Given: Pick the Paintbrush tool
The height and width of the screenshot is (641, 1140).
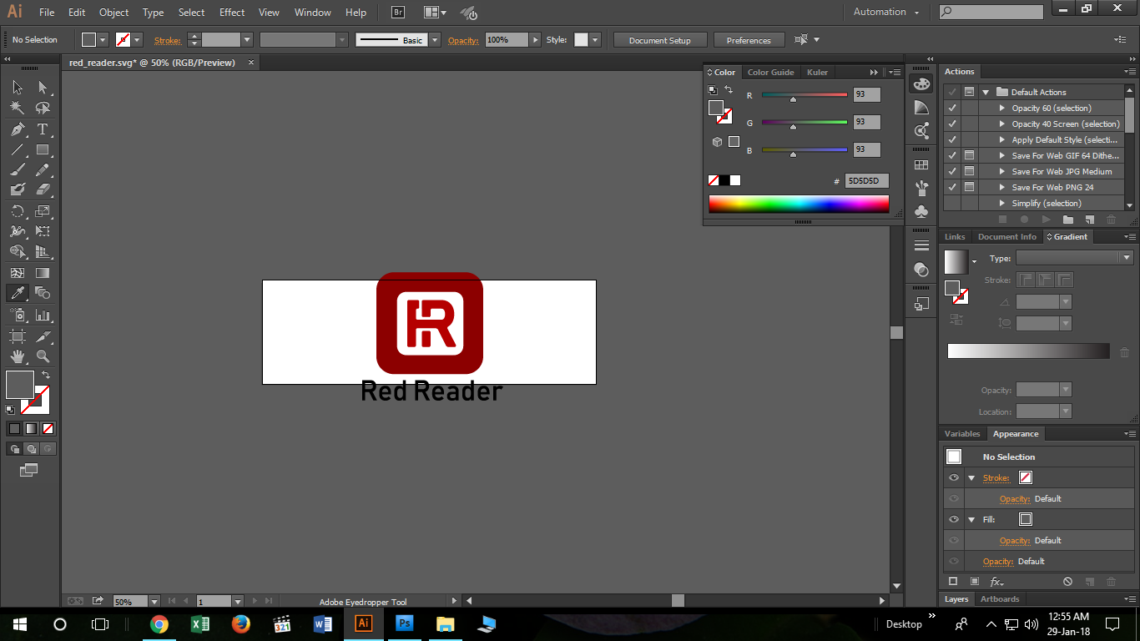Looking at the screenshot, I should point(18,169).
